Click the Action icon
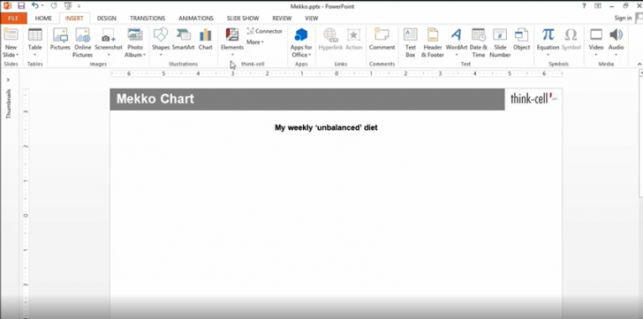 coord(353,34)
